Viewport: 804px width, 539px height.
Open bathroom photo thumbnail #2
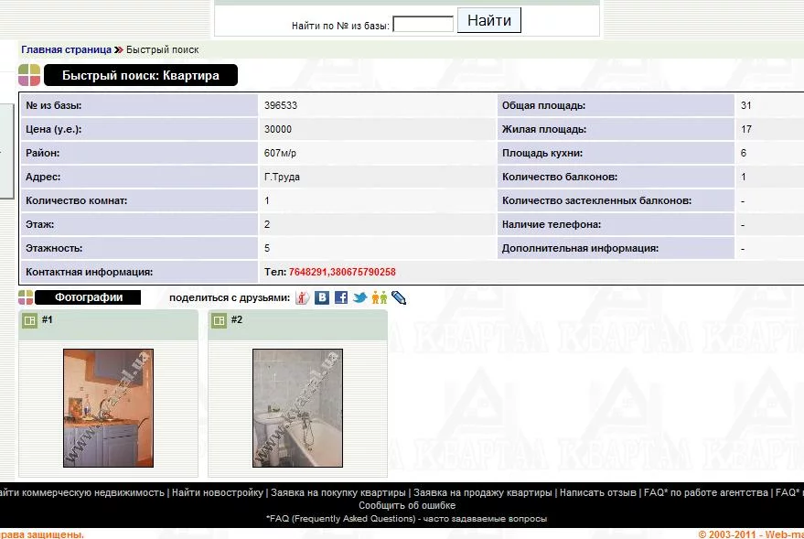[297, 408]
